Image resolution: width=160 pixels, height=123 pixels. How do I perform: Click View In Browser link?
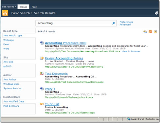(131, 51)
